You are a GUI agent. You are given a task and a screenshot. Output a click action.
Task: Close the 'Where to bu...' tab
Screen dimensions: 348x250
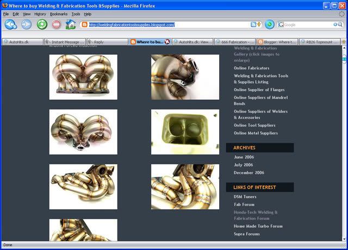click(167, 42)
